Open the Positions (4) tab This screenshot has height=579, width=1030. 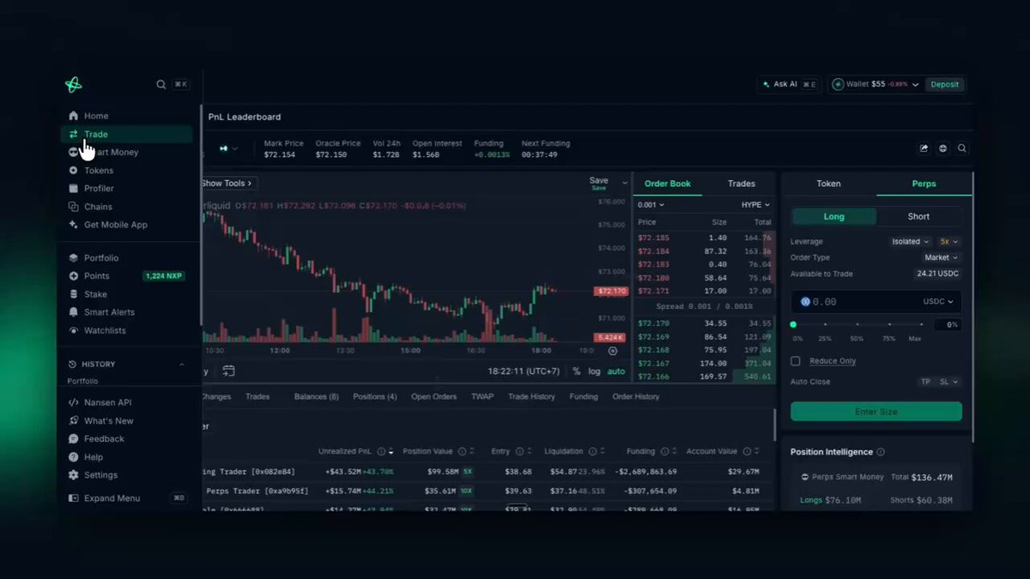(x=374, y=397)
